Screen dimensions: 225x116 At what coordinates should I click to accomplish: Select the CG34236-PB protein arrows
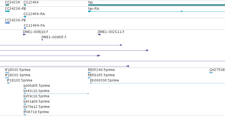(7, 23)
